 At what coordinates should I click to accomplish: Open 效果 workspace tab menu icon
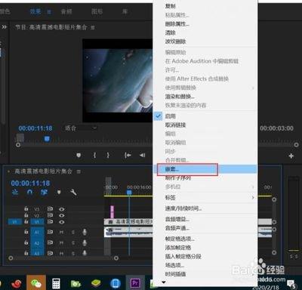(x=49, y=12)
